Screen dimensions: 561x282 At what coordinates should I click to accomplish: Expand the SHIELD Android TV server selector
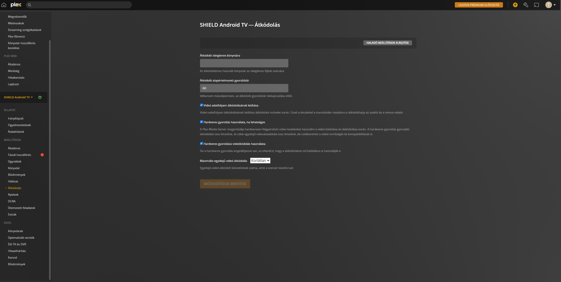tap(18, 97)
